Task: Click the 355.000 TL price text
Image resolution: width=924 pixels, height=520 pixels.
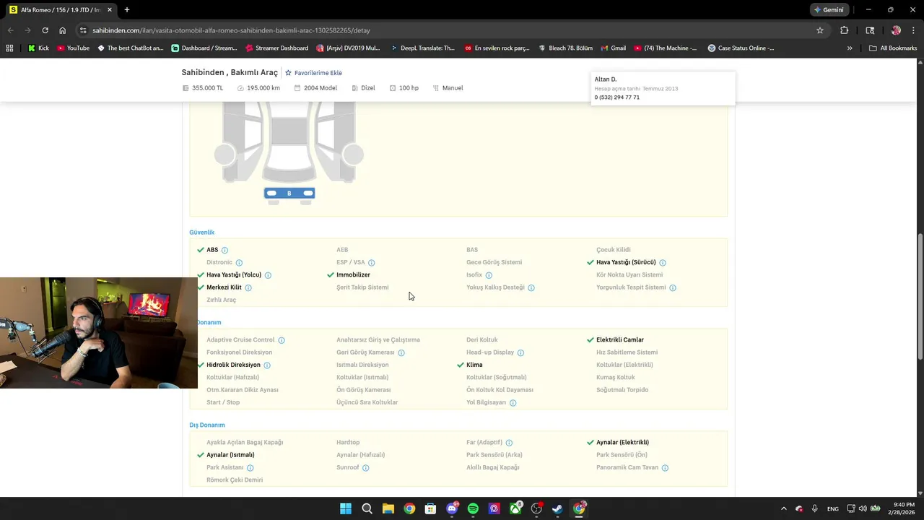Action: coord(207,88)
